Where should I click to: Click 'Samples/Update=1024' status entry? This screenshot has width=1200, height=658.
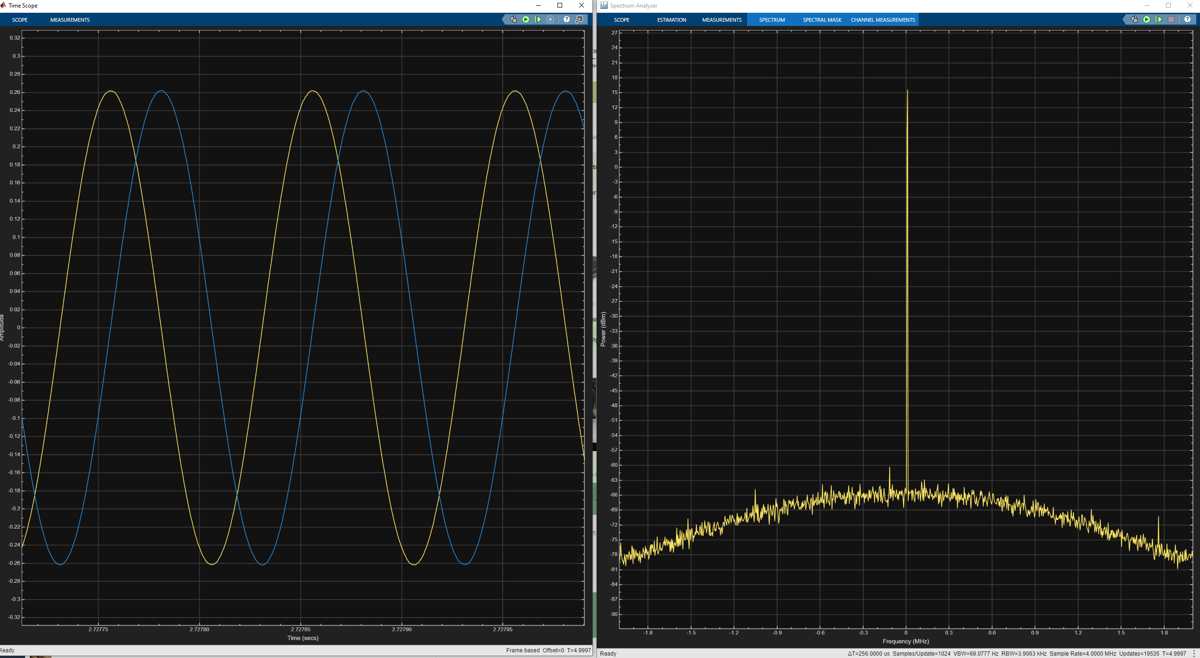pos(922,654)
